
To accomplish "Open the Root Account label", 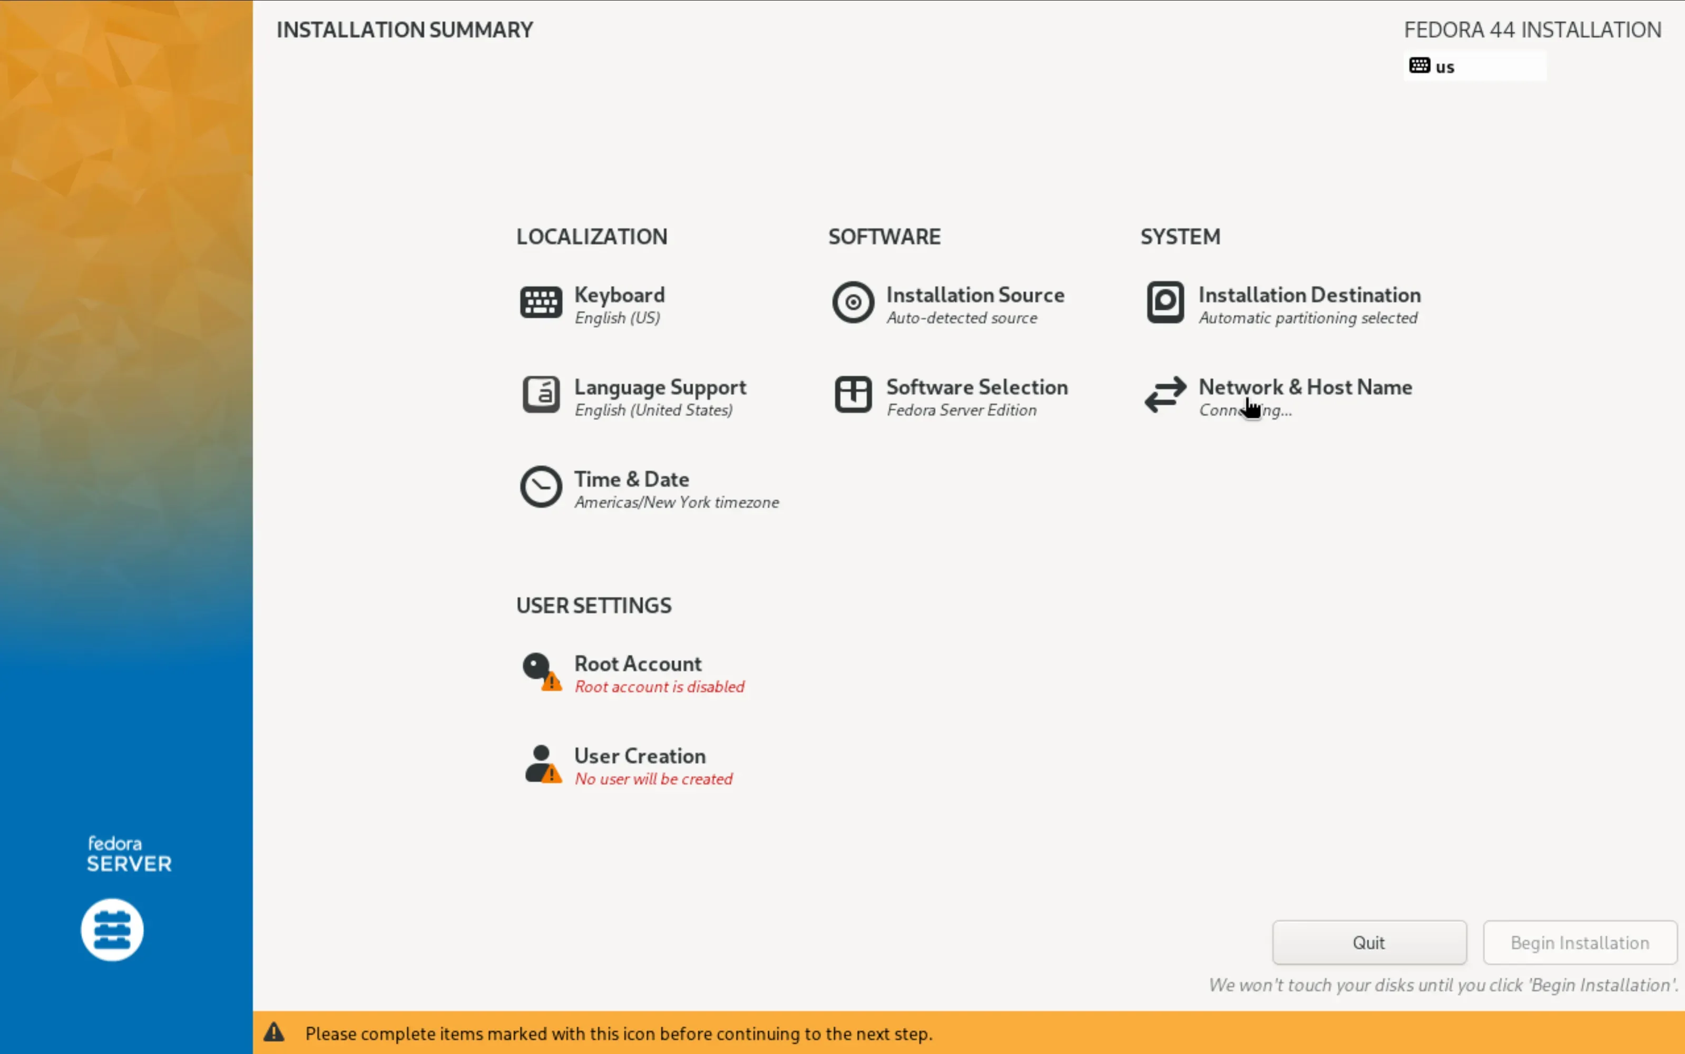I will click(x=638, y=663).
